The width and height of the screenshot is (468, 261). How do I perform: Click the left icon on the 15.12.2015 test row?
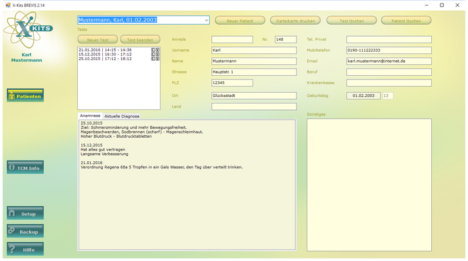click(153, 54)
